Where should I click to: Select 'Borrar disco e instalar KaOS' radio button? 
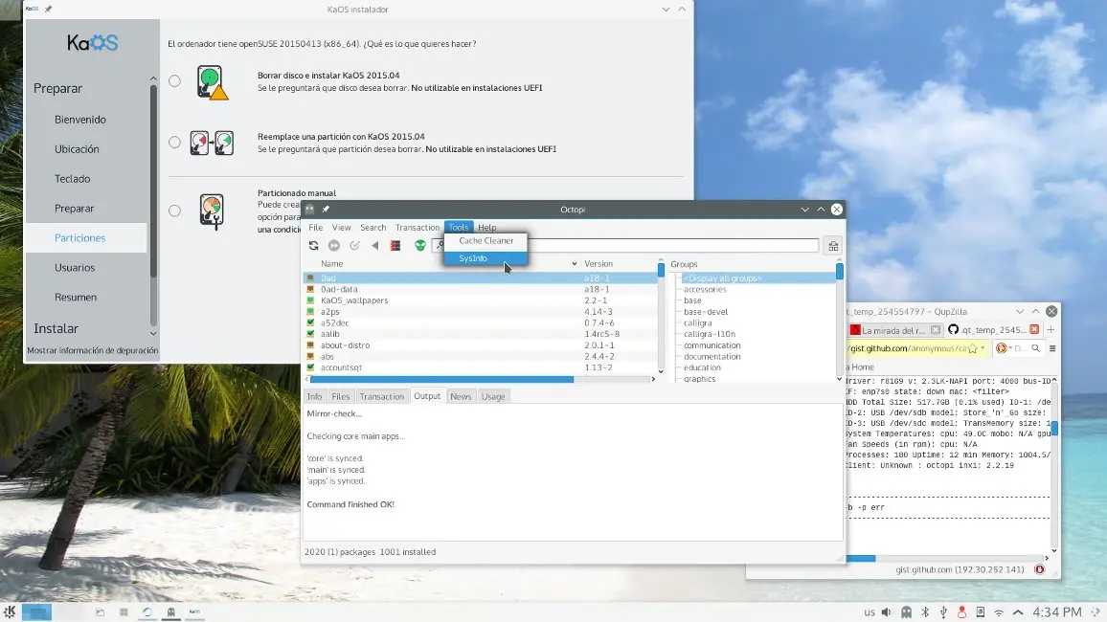point(174,81)
